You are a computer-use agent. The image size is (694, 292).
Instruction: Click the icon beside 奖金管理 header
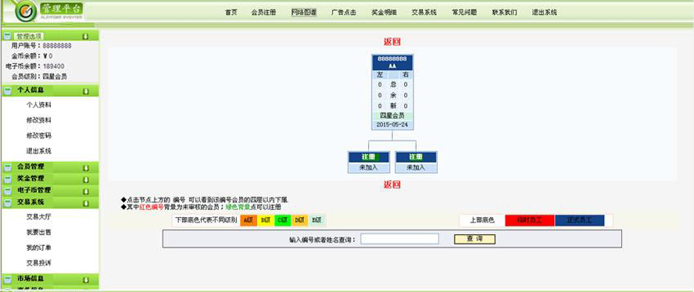click(x=7, y=180)
